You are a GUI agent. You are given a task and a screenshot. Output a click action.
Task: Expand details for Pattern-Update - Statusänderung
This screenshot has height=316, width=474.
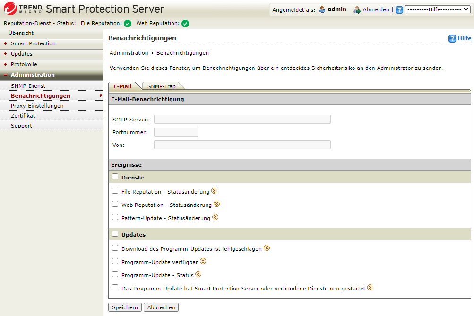215,217
